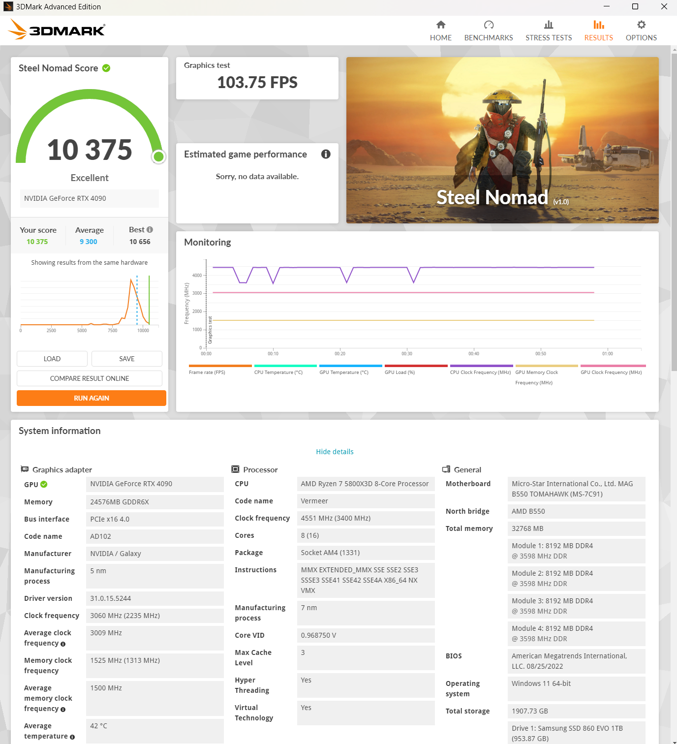
Task: Click driver version 31.0.15.5244
Action: [155, 598]
